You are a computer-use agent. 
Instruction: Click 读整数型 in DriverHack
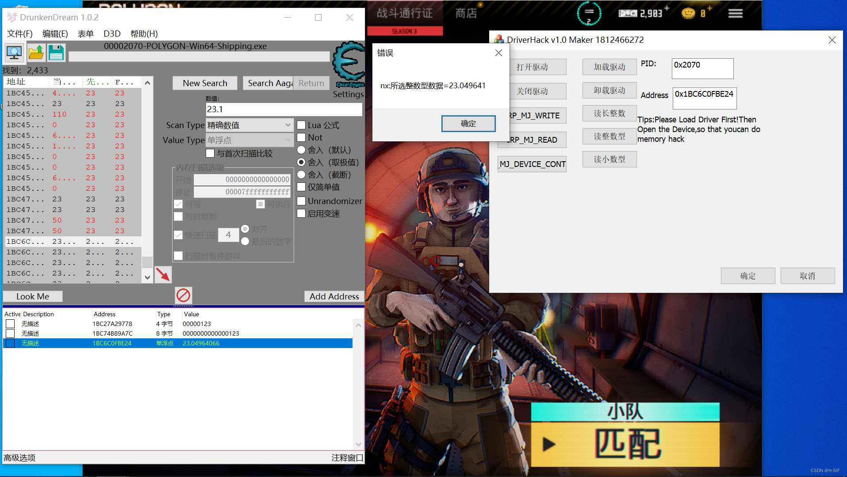tap(609, 136)
